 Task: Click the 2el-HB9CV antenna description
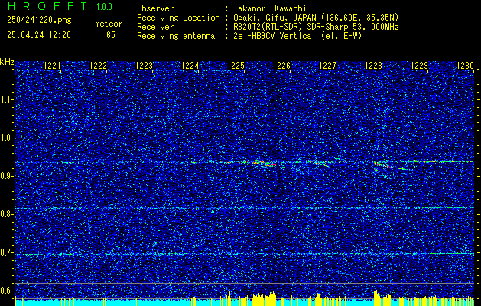[x=297, y=36]
